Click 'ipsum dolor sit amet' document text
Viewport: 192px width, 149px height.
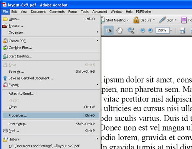(139, 80)
